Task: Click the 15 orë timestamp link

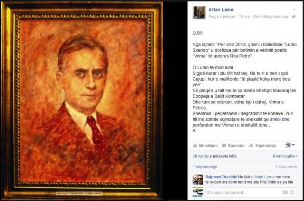Action: click(244, 17)
